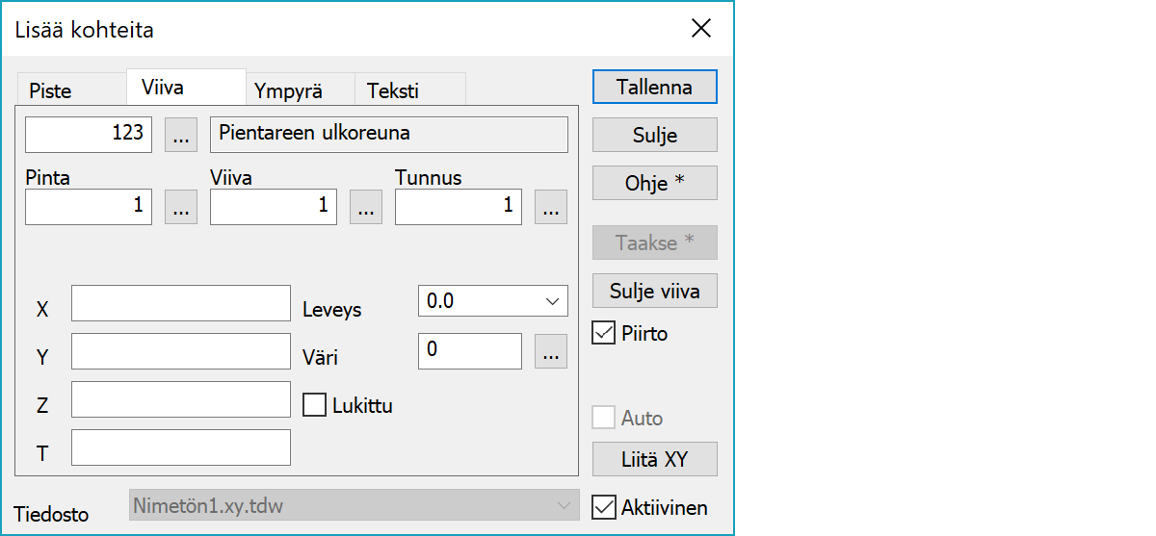Open the code browse button next to 123
Image resolution: width=1156 pixels, height=536 pixels.
pos(181,136)
